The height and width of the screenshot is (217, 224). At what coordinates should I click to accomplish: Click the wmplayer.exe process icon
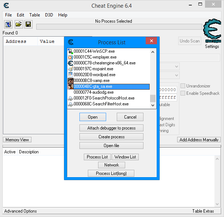[70, 57]
